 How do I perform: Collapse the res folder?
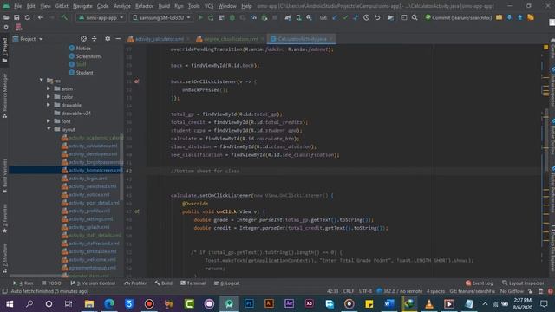42,81
